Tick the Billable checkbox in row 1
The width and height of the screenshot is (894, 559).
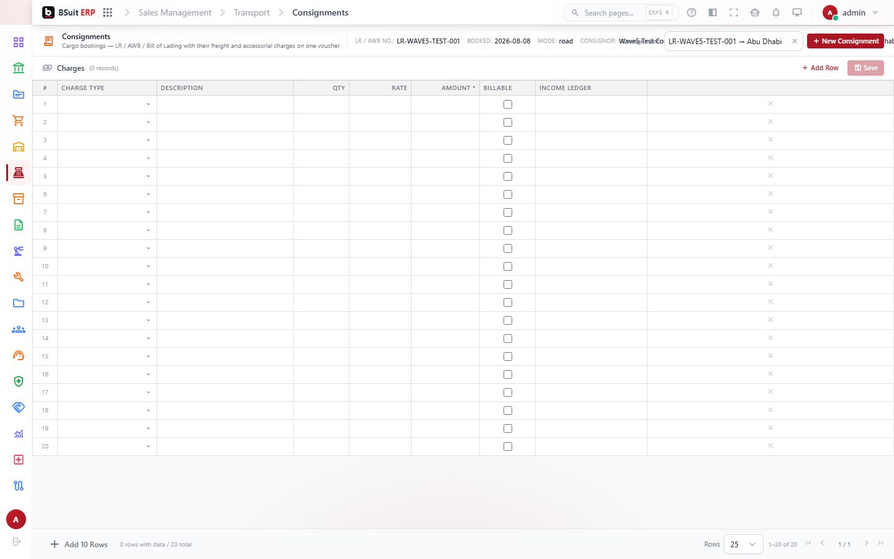pyautogui.click(x=508, y=104)
